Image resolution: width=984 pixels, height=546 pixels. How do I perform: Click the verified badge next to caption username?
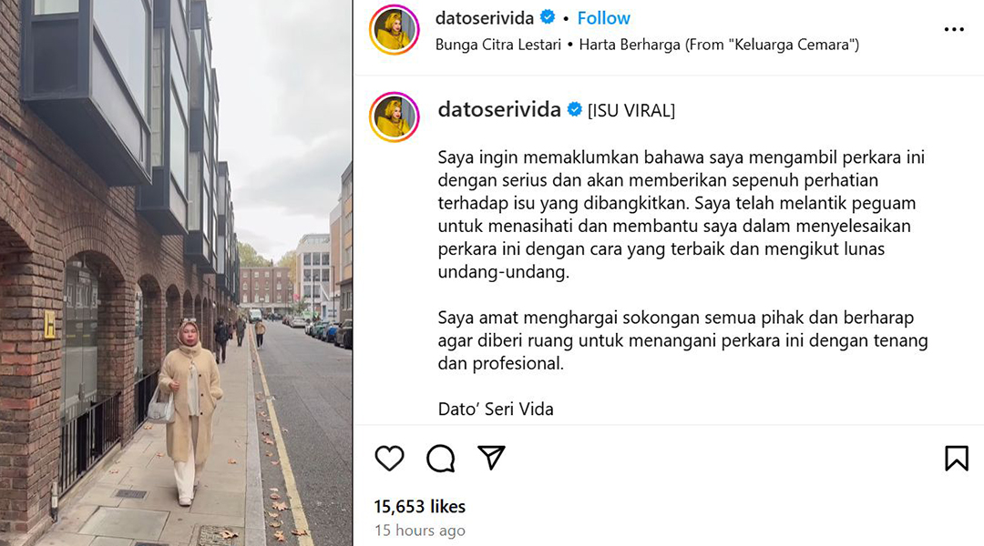(x=574, y=110)
